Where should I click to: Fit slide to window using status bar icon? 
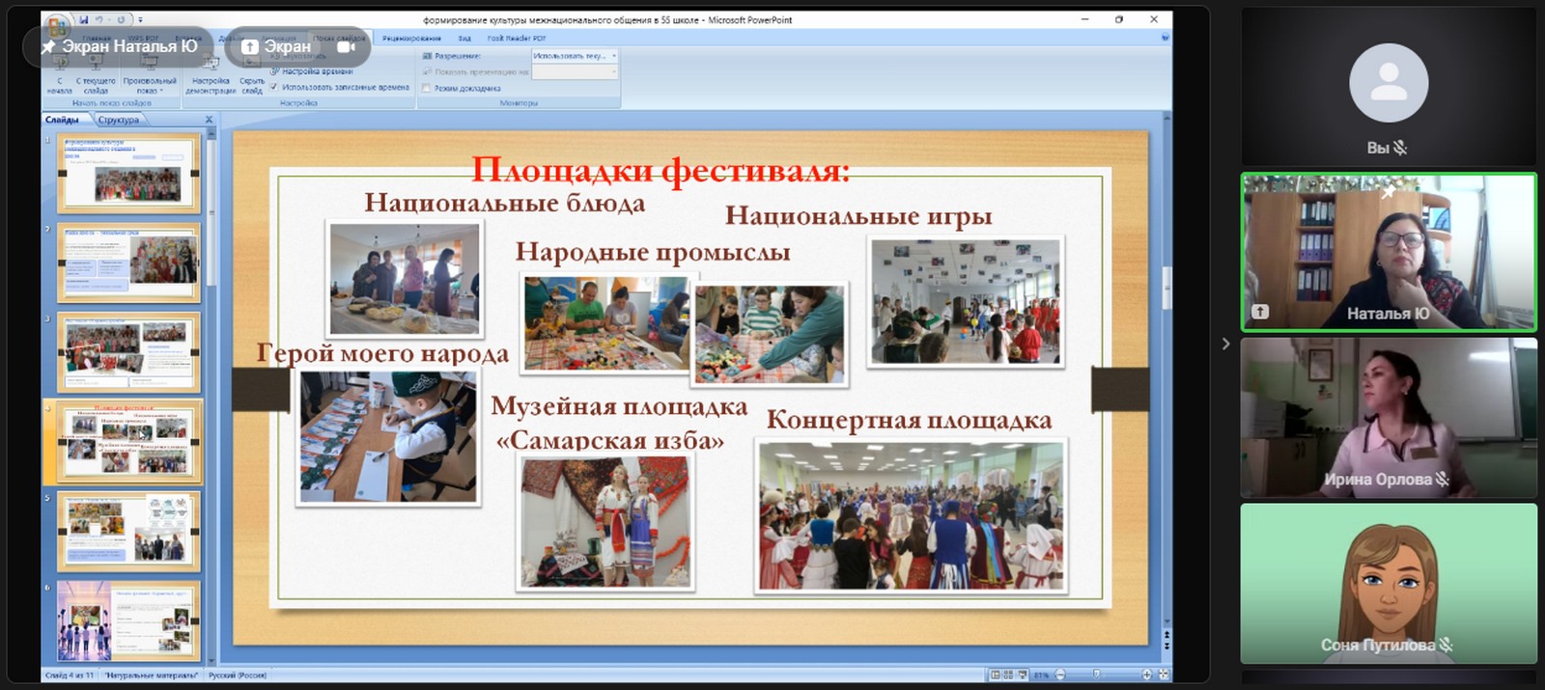point(1164,675)
